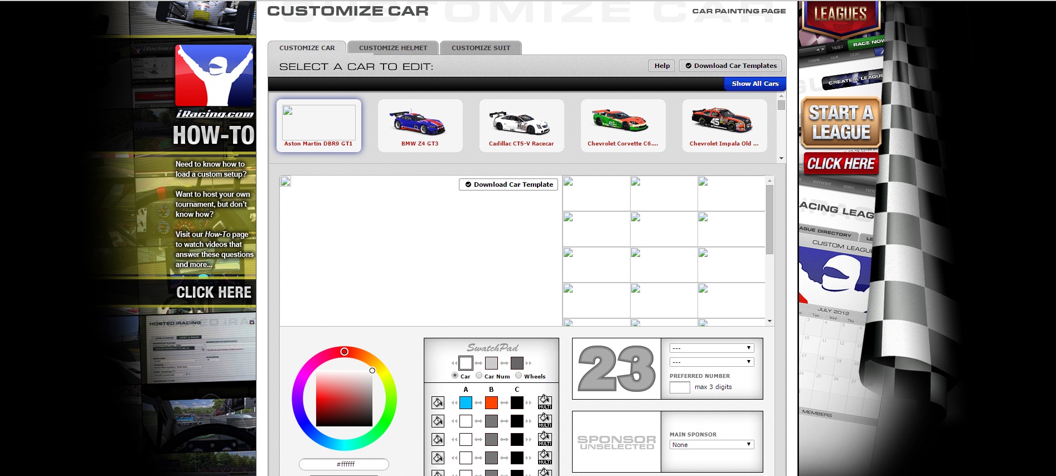Select the top SwatchPad white swatch
The height and width of the screenshot is (476, 1056).
(466, 363)
